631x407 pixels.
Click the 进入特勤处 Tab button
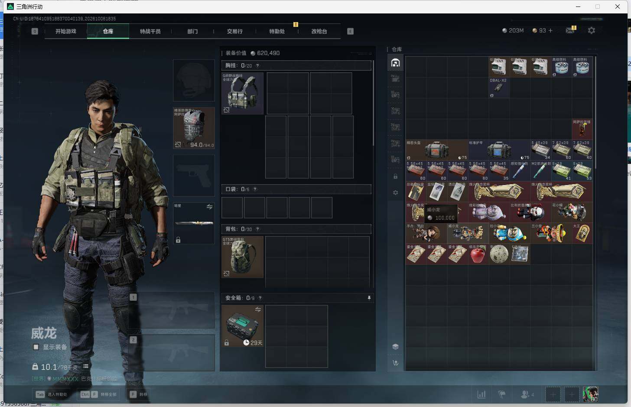[52, 394]
